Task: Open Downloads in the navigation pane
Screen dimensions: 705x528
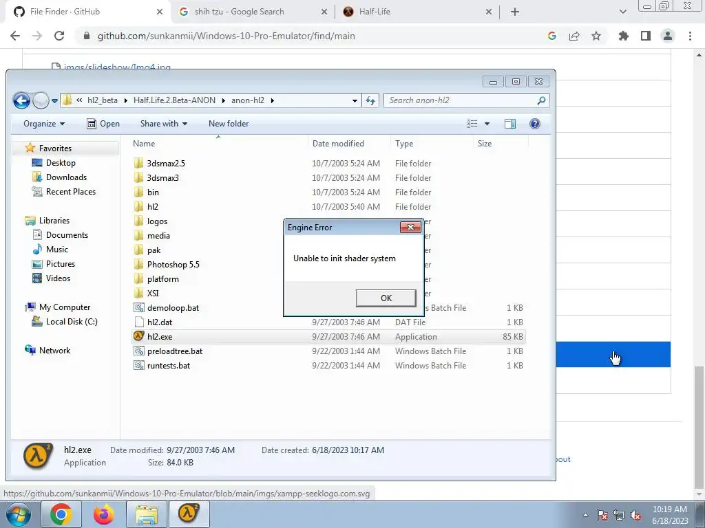Action: tap(66, 177)
